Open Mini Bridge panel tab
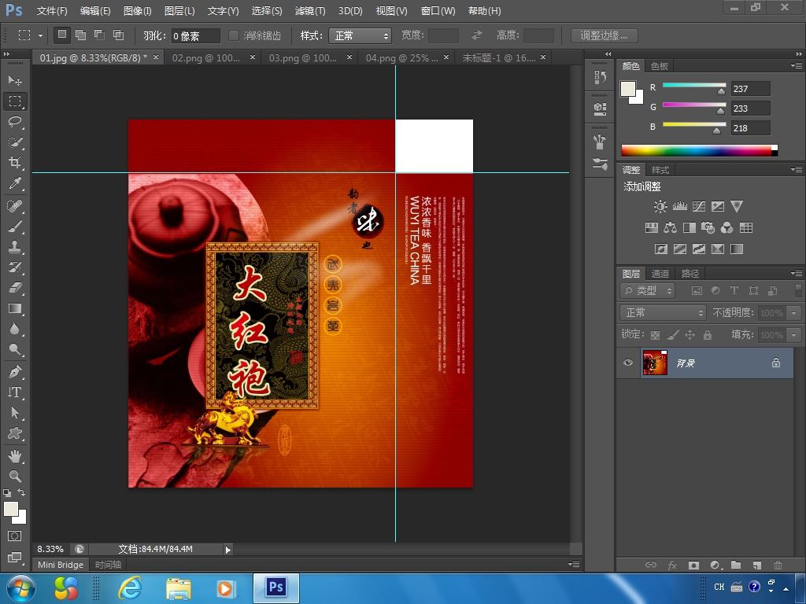Viewport: 806px width, 604px height. point(61,565)
